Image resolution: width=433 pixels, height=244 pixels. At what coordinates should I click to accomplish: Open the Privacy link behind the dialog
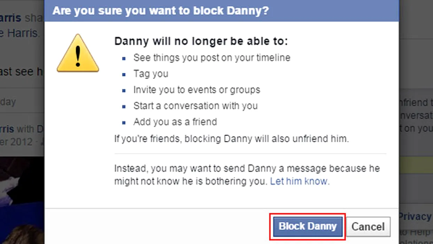tap(416, 217)
